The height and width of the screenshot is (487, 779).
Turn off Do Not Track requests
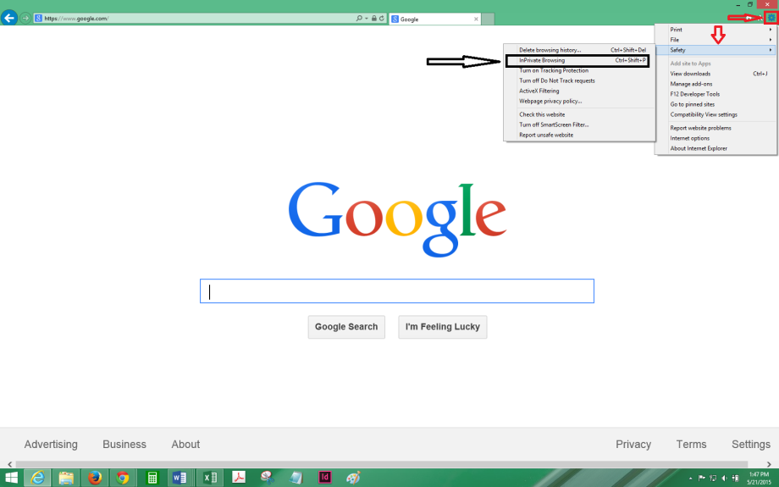(x=579, y=80)
